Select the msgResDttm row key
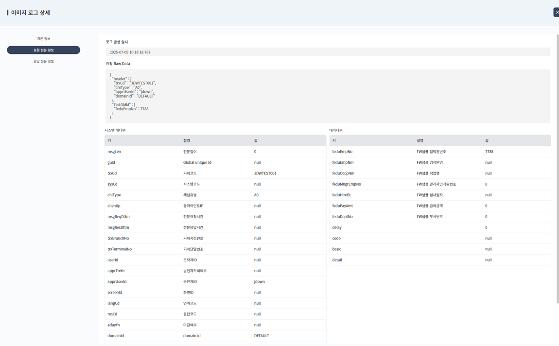The image size is (559, 346). [118, 227]
